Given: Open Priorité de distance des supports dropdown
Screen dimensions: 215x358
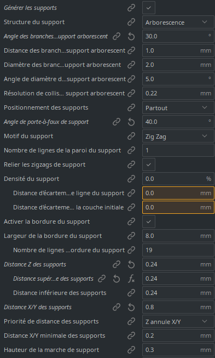Looking at the screenshot, I should (x=178, y=321).
